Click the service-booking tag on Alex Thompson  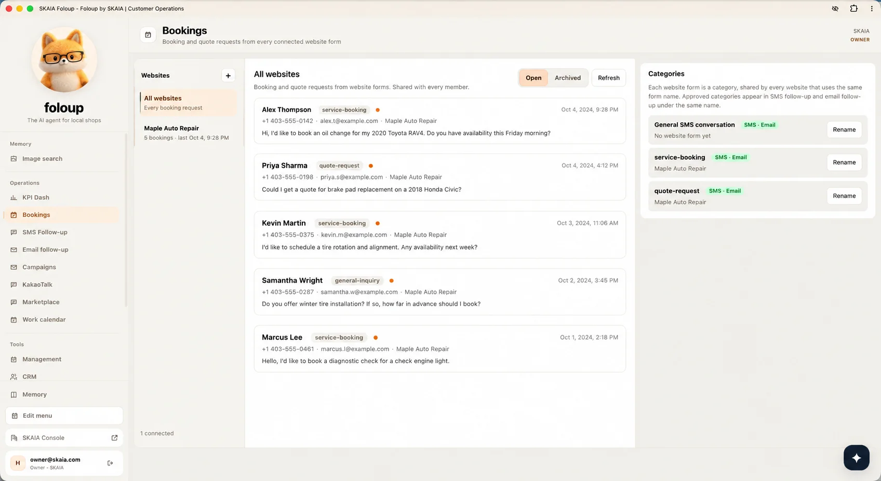click(x=344, y=110)
